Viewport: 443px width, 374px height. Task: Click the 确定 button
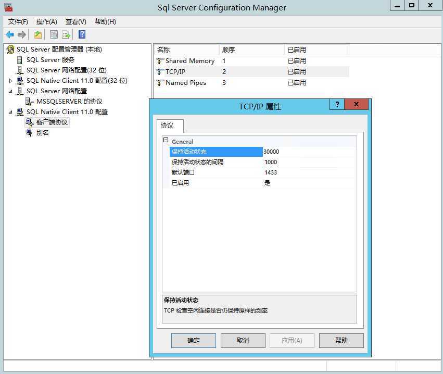click(194, 340)
